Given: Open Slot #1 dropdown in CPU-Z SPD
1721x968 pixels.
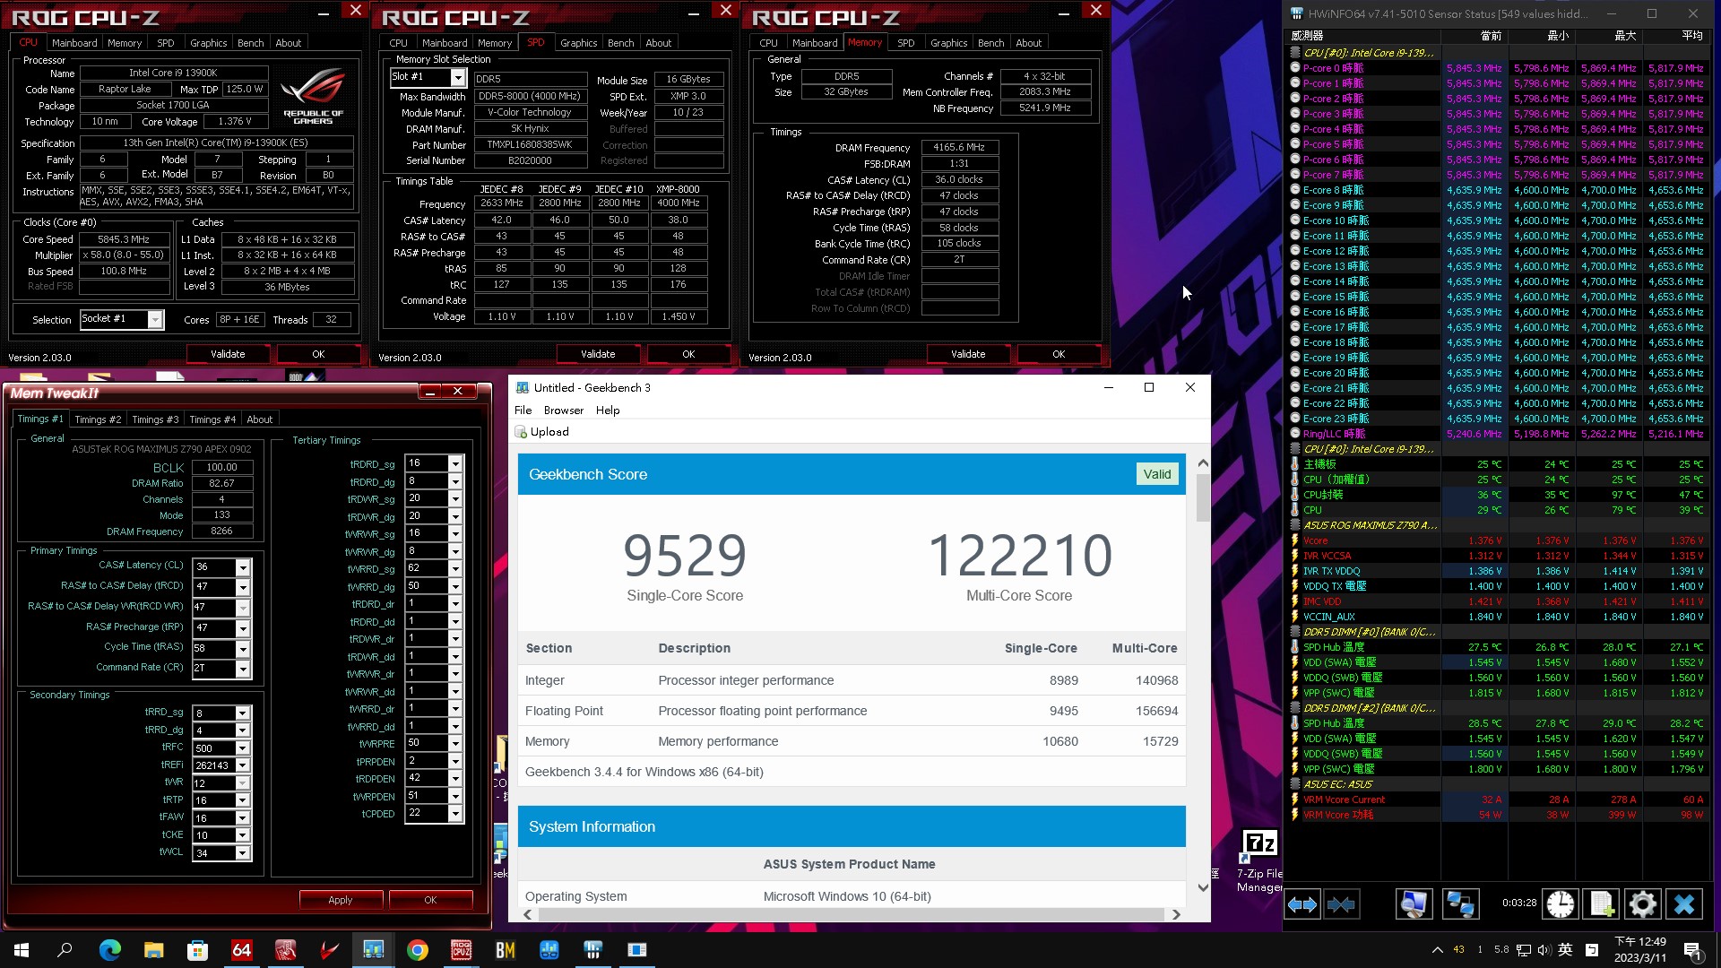Looking at the screenshot, I should pyautogui.click(x=457, y=78).
